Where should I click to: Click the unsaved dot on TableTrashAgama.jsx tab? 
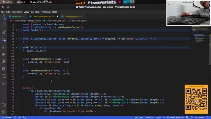pos(57,16)
